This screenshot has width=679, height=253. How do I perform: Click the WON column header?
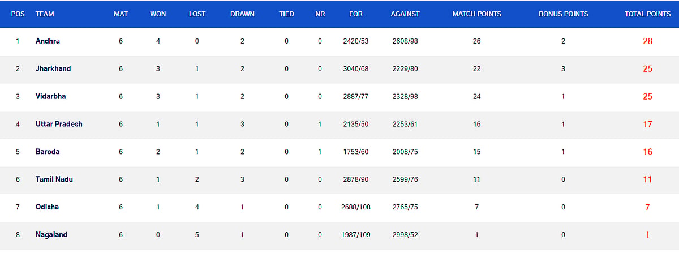click(x=158, y=14)
